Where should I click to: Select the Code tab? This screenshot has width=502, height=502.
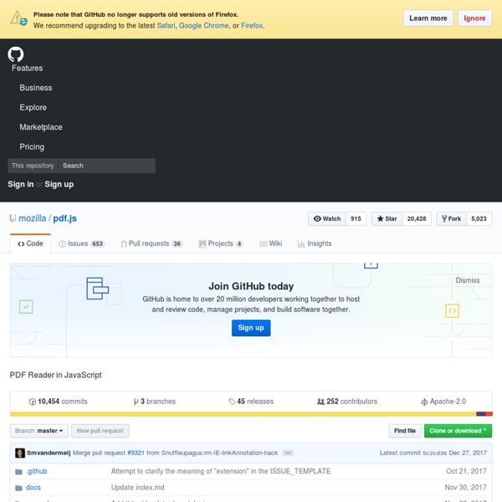click(30, 243)
